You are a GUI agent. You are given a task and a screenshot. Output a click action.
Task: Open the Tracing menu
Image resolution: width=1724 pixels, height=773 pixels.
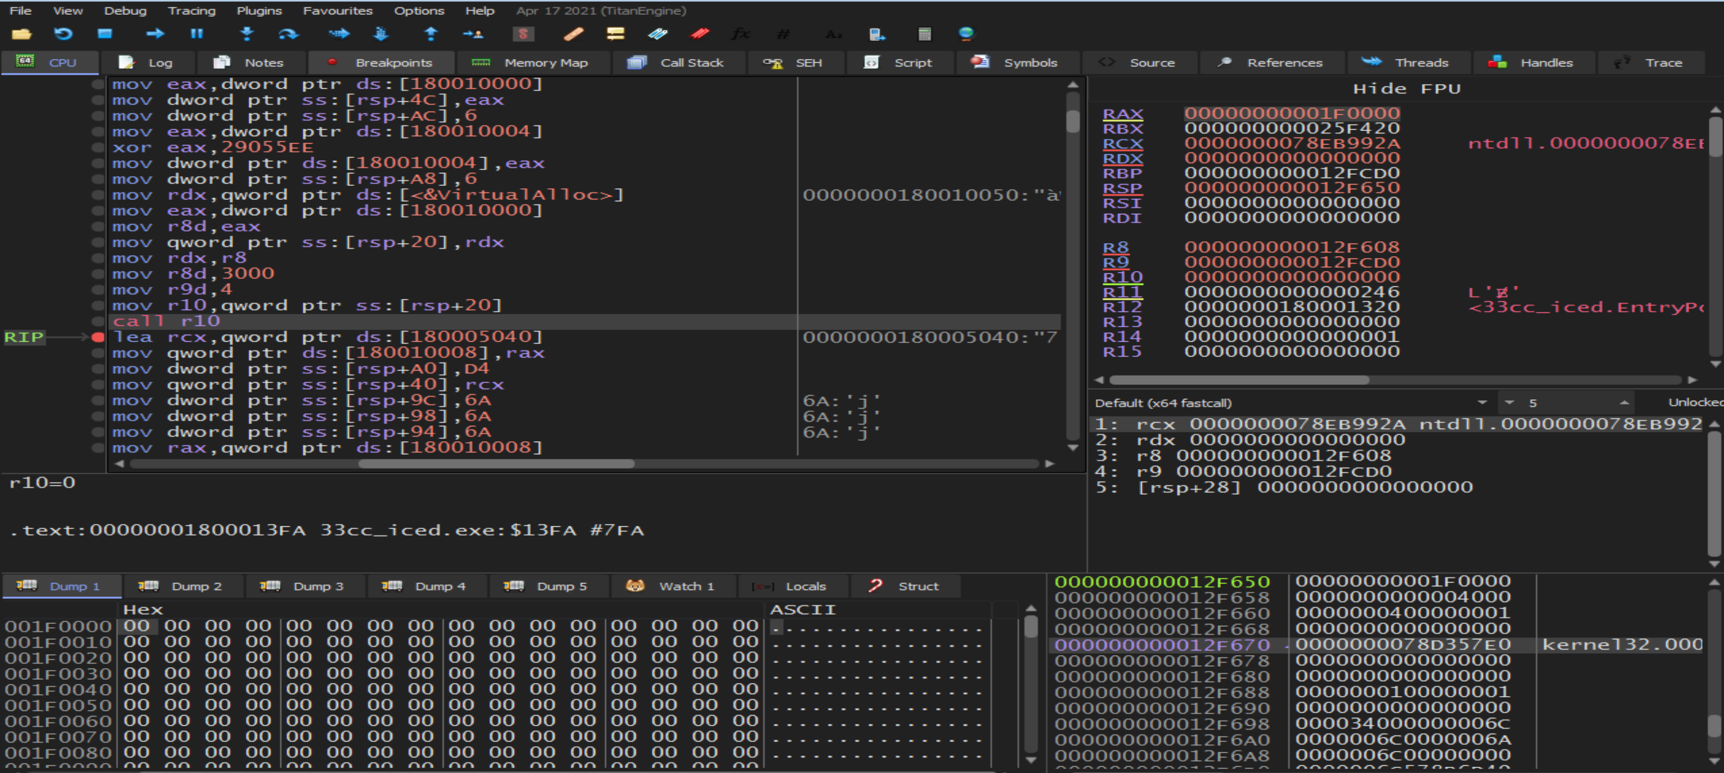pos(191,11)
